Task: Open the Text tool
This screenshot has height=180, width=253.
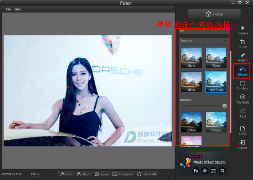Action: (242, 113)
